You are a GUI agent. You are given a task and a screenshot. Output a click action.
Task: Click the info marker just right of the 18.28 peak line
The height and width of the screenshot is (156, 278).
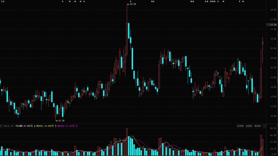[131, 2]
